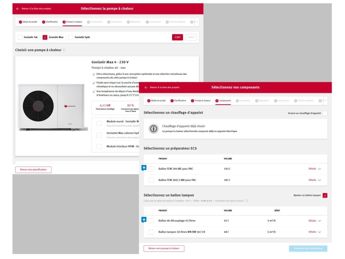Viewport: 345px width, 259px height.
Task: Click back arrow in heat pump selection header
Action: 18,9
